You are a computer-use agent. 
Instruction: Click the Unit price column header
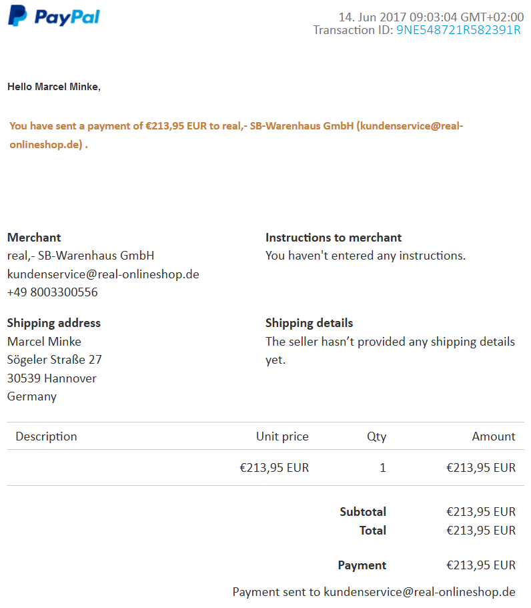click(282, 436)
